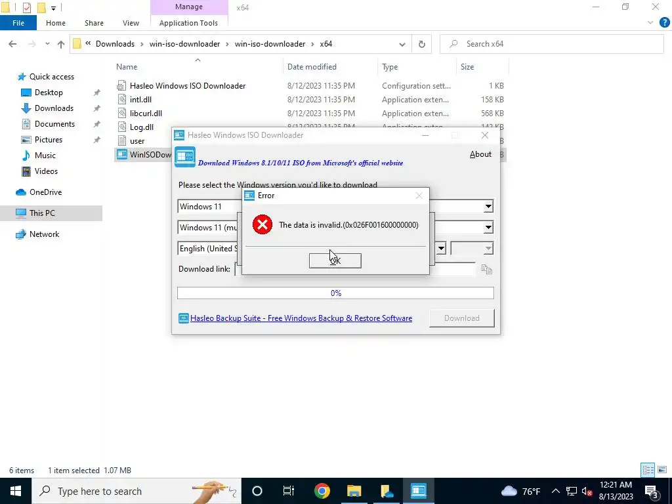Open Explorer help icon

664,23
